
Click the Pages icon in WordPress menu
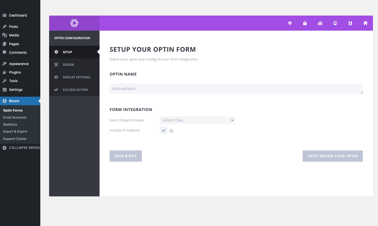click(5, 44)
